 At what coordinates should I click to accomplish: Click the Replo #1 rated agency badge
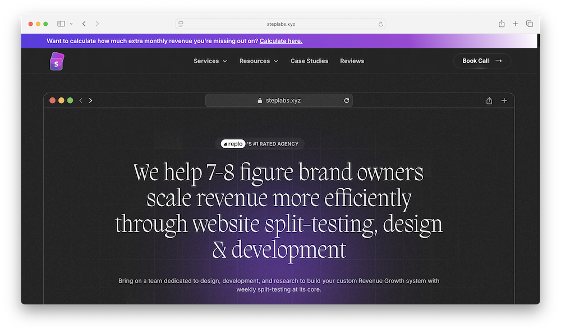click(260, 144)
